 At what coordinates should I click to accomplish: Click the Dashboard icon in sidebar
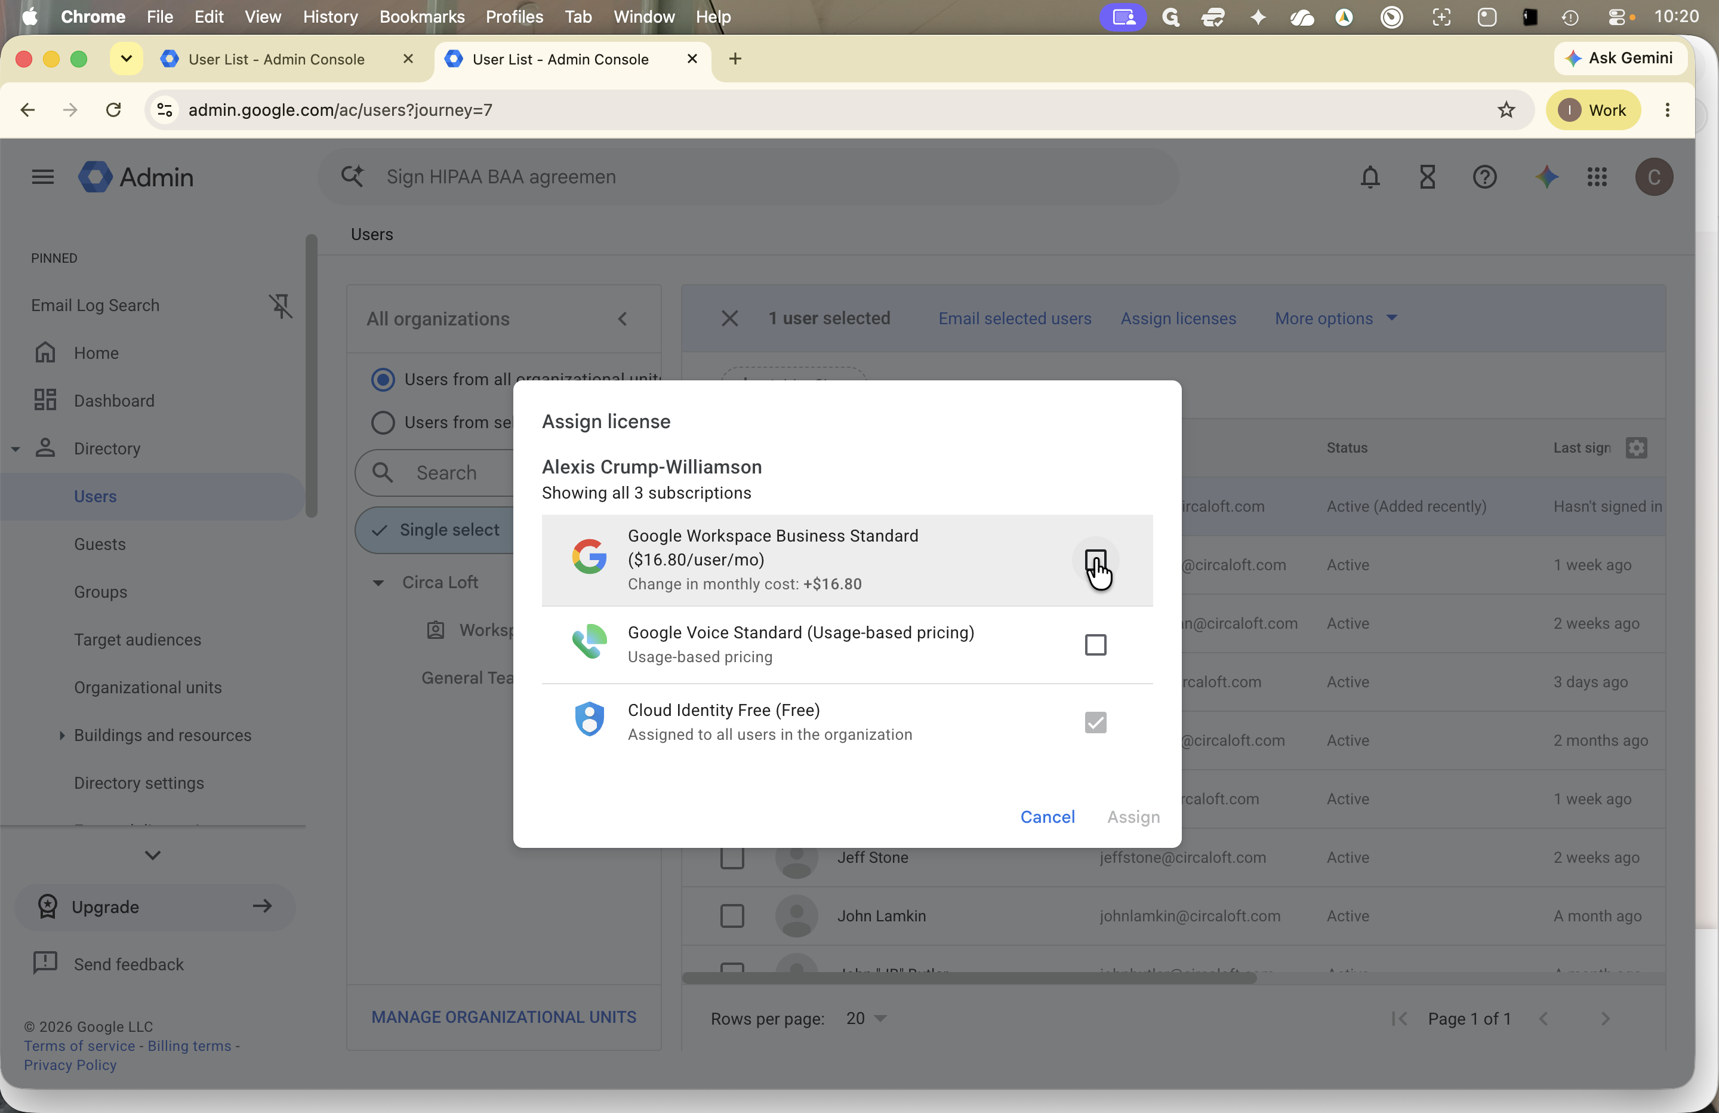pyautogui.click(x=45, y=401)
